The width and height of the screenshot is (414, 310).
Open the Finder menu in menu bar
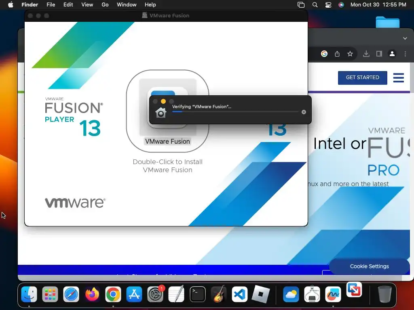click(30, 5)
